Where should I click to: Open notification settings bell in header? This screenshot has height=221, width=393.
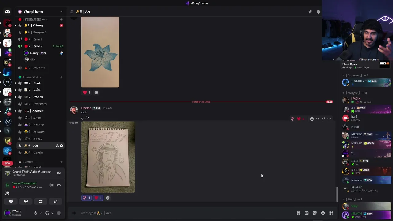click(318, 12)
